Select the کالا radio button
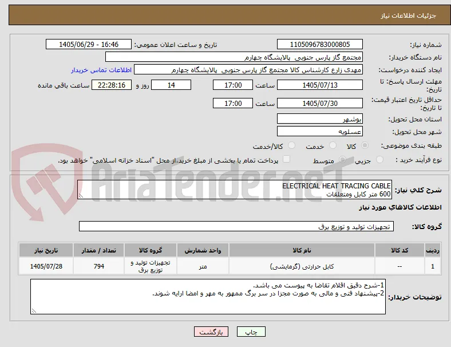 [x=365, y=145]
